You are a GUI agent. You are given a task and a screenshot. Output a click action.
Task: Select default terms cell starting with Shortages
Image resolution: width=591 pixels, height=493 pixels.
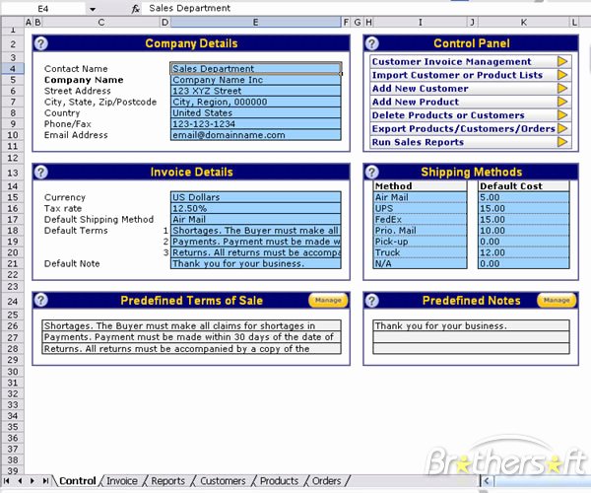(256, 231)
